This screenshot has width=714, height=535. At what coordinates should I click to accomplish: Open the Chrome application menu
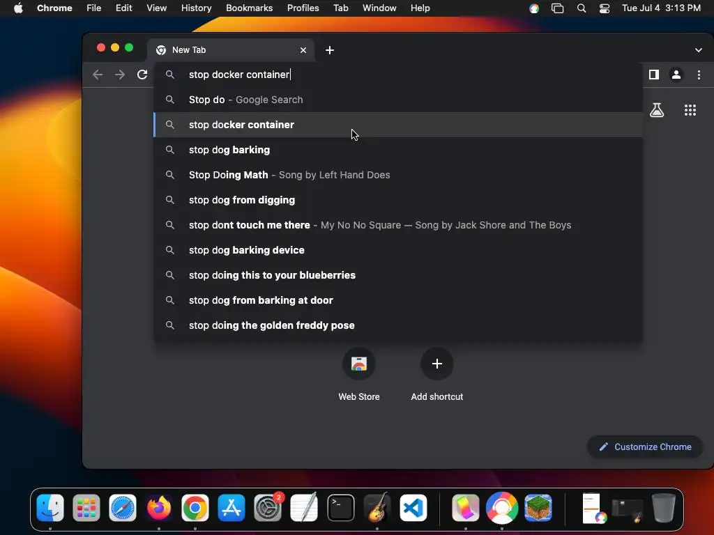(54, 8)
